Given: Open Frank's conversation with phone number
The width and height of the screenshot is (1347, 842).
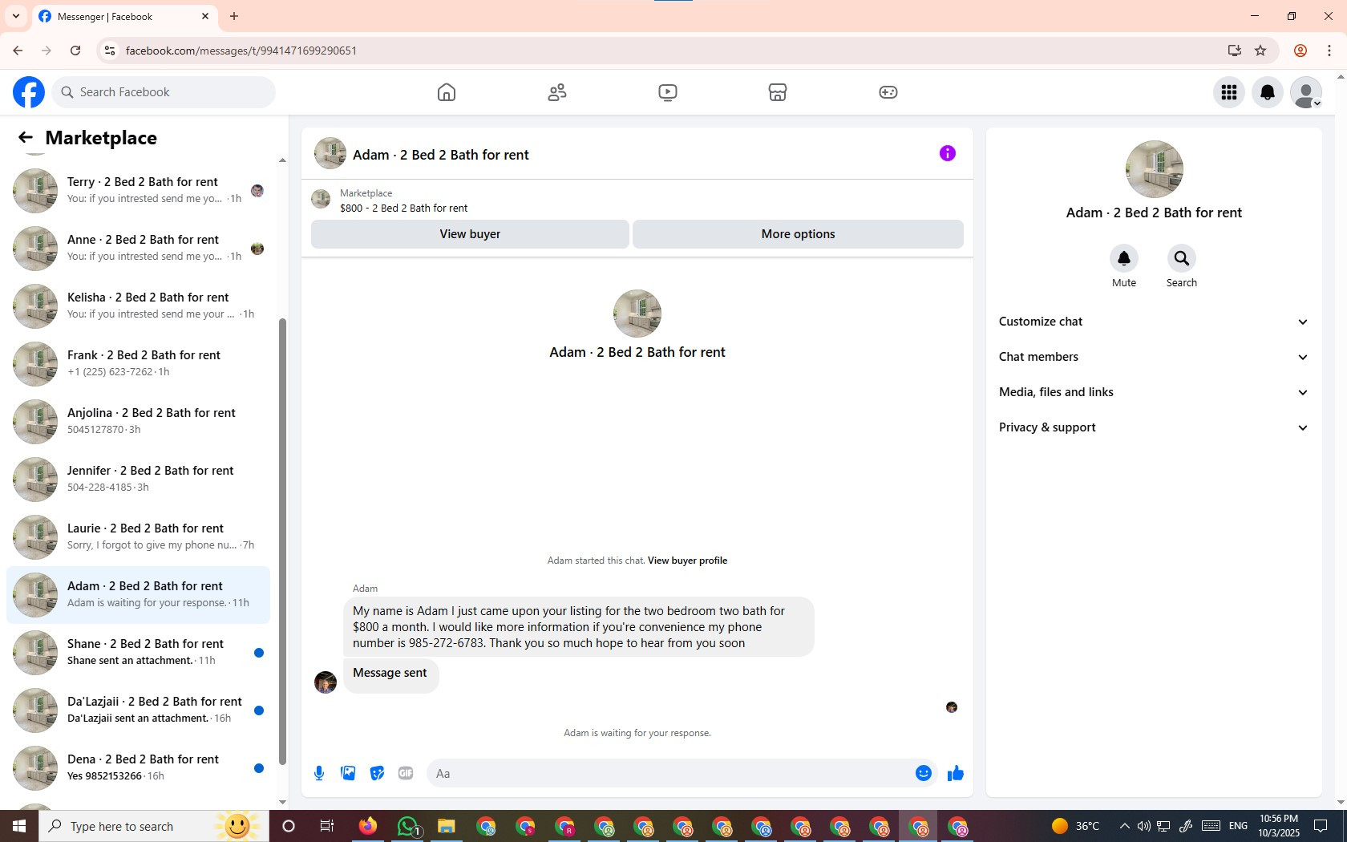Looking at the screenshot, I should coord(138,364).
